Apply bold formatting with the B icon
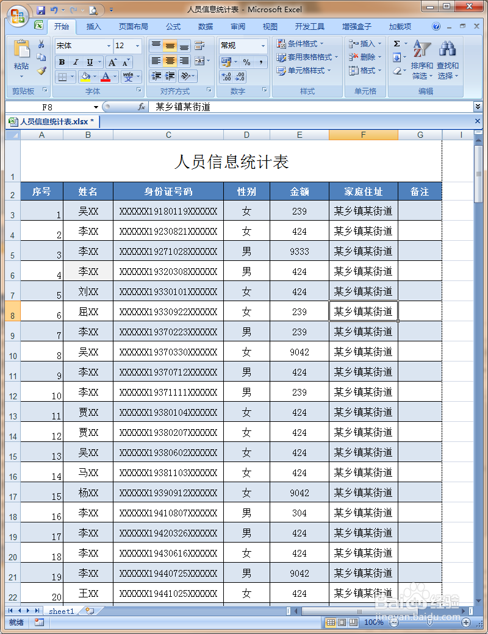Viewport: 488px width, 634px height. (63, 62)
